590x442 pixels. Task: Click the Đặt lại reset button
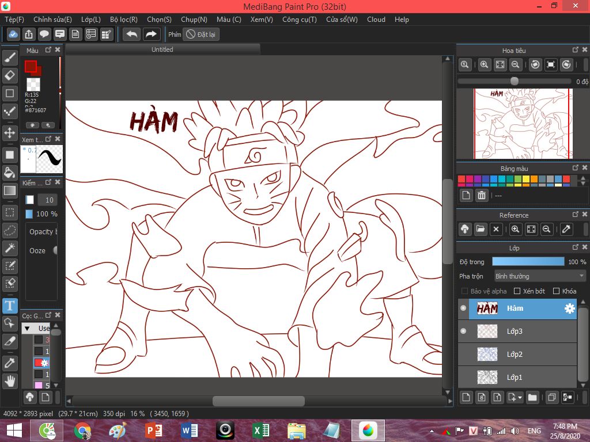coord(201,35)
